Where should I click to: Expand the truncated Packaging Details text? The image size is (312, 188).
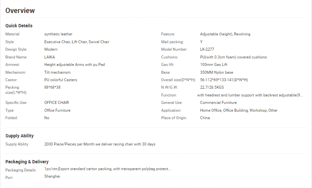pyautogui.click(x=108, y=169)
